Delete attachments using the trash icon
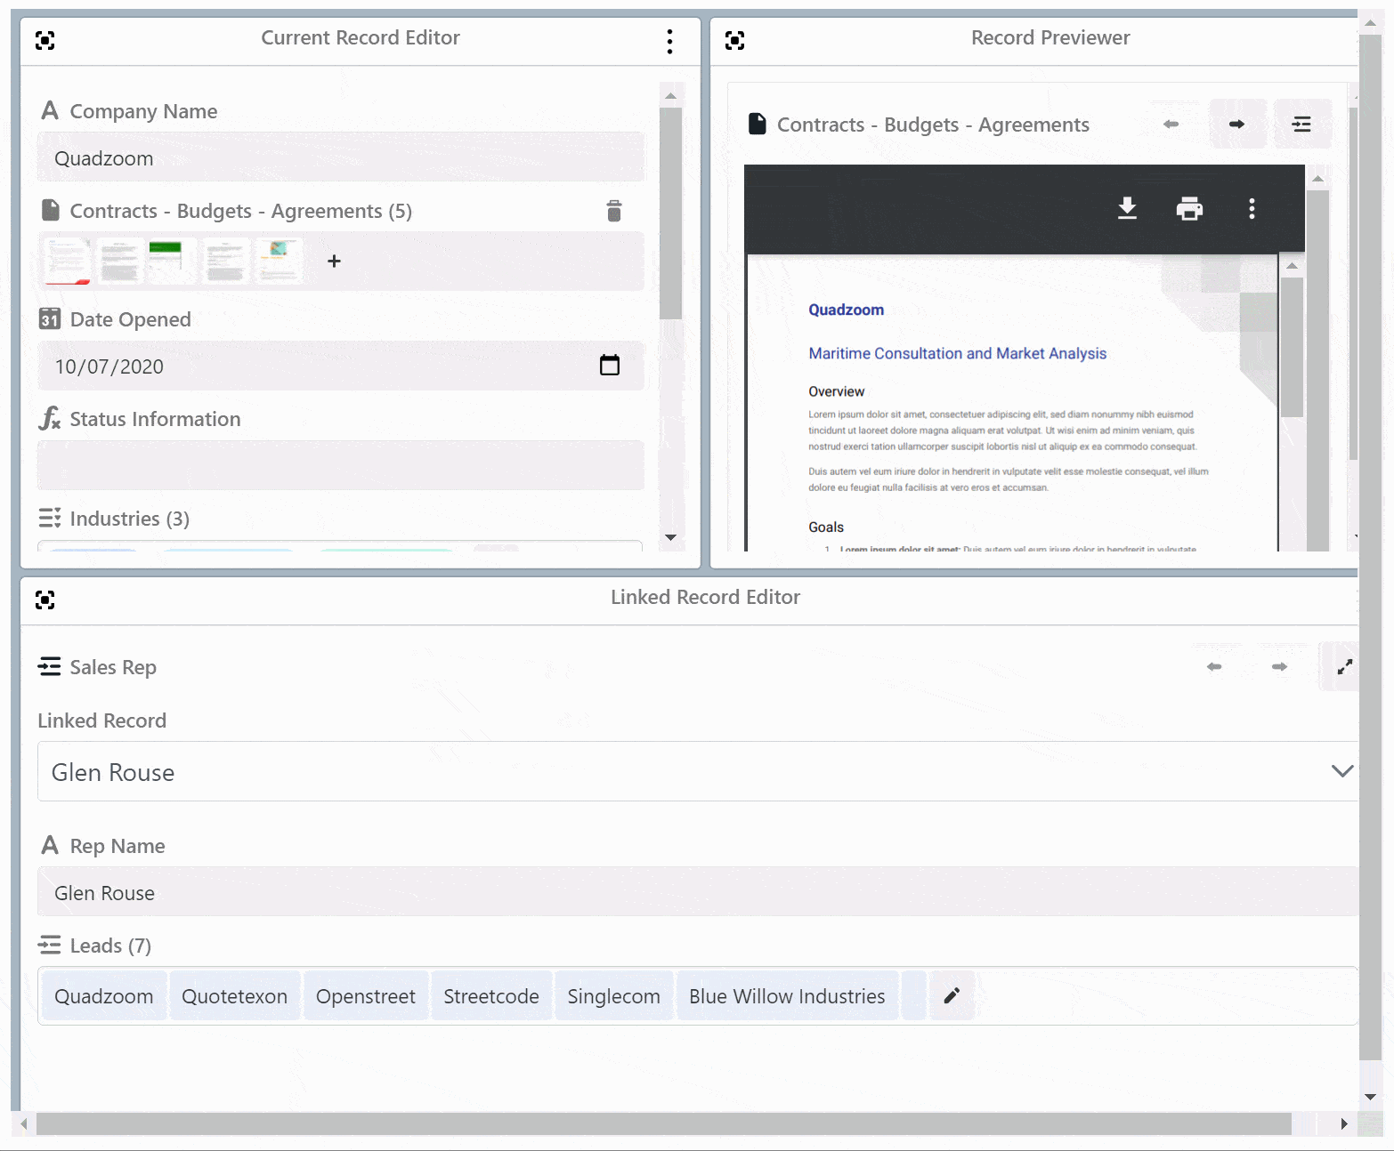The height and width of the screenshot is (1151, 1394). tap(614, 211)
